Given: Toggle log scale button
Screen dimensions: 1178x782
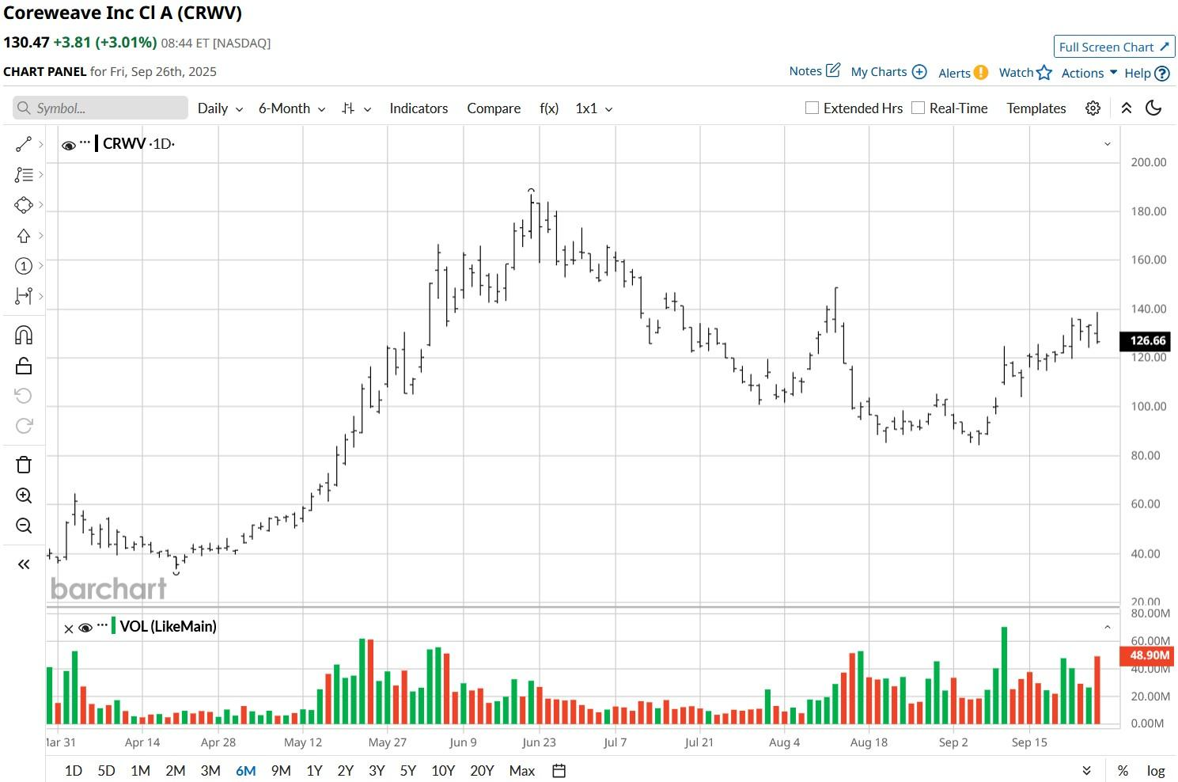Looking at the screenshot, I should [x=1156, y=770].
